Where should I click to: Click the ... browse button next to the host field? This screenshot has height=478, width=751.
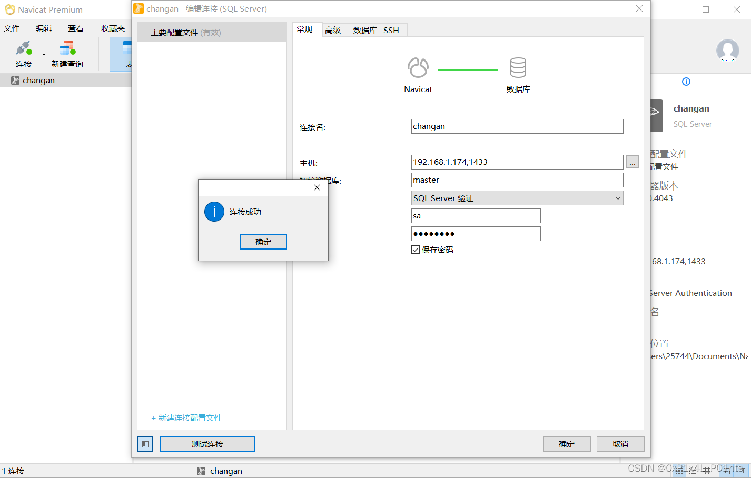pyautogui.click(x=633, y=162)
